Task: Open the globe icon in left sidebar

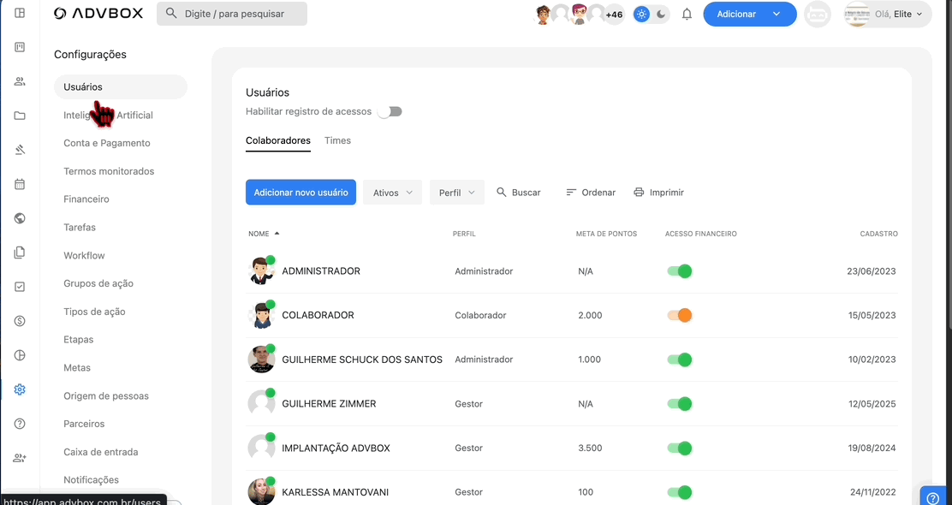Action: (20, 218)
